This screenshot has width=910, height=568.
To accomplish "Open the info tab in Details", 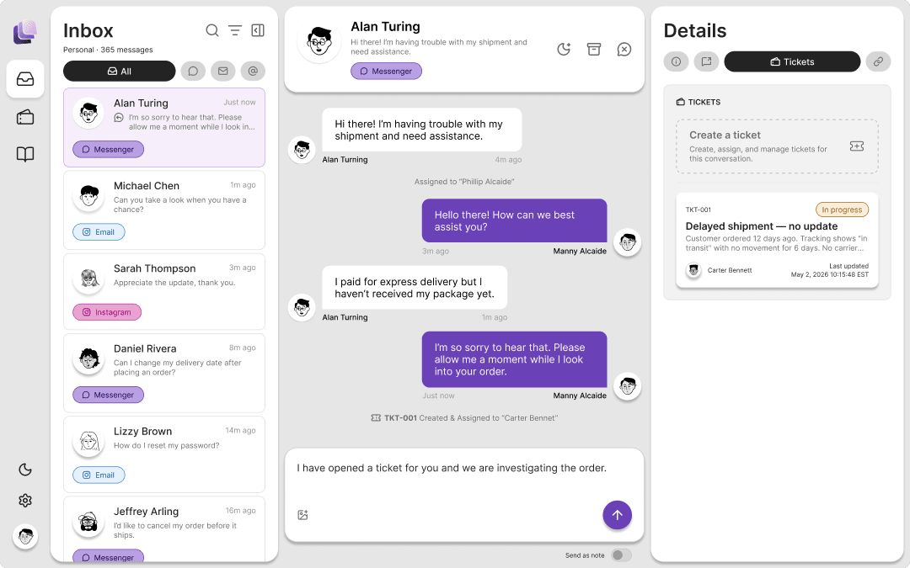I will (676, 61).
